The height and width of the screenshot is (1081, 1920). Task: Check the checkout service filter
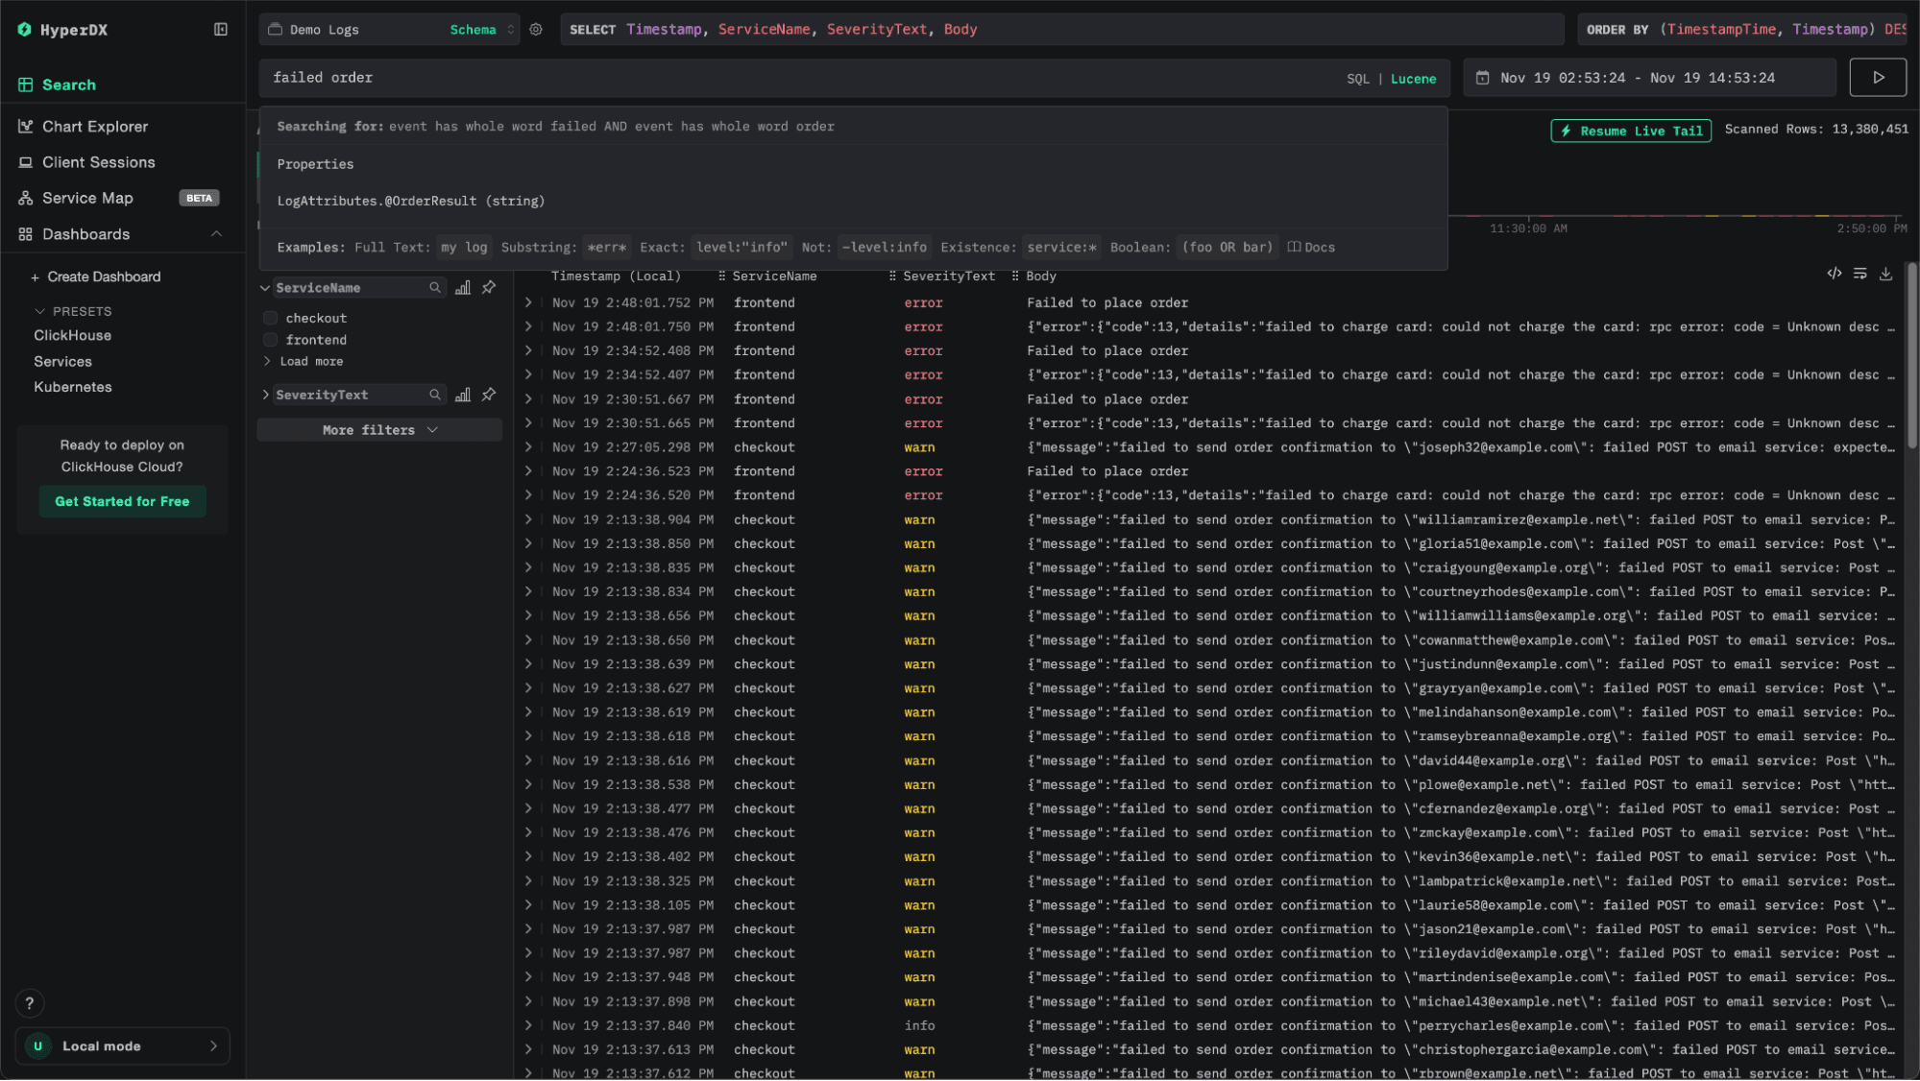click(x=271, y=318)
